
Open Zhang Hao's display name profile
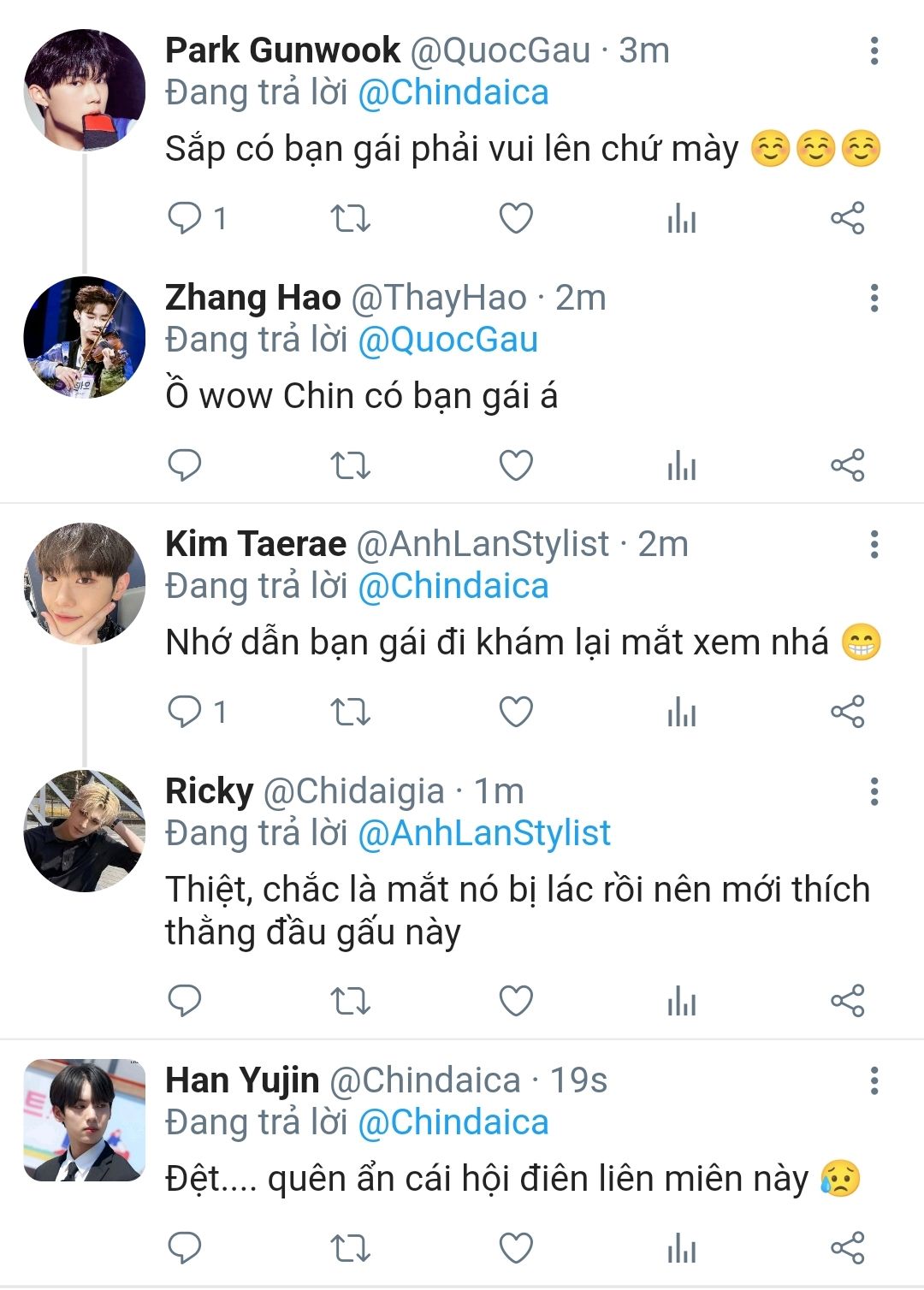pyautogui.click(x=252, y=299)
